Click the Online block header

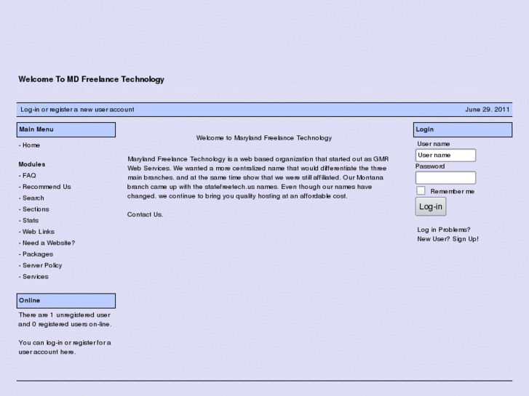pyautogui.click(x=66, y=301)
